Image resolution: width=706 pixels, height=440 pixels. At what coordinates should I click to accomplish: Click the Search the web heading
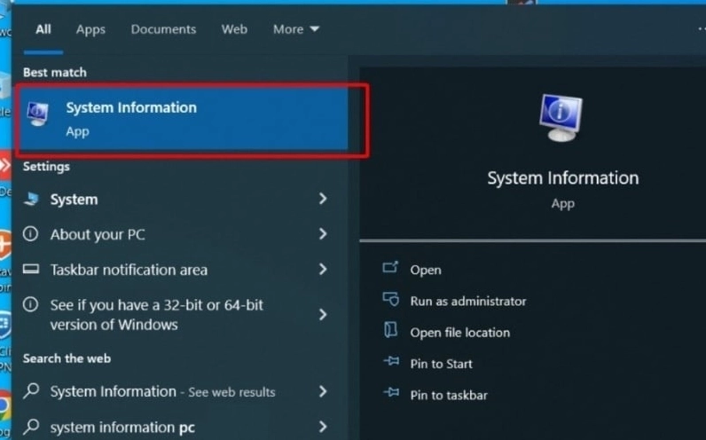tap(67, 358)
